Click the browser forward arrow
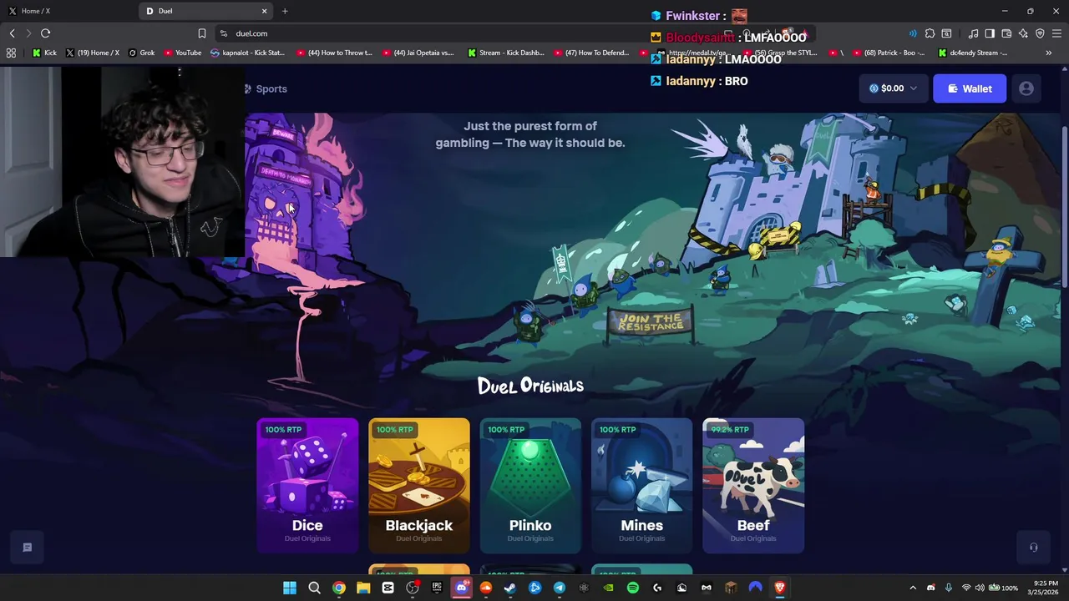 click(28, 33)
